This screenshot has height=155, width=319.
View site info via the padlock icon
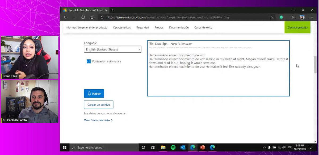pyautogui.click(x=102, y=17)
